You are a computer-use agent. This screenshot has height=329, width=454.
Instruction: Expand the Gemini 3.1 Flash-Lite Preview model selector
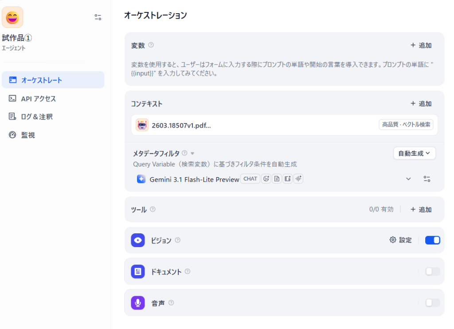pyautogui.click(x=408, y=179)
